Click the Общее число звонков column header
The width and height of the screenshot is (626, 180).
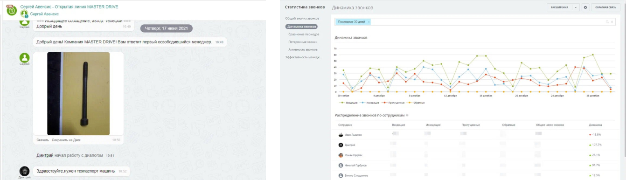(550, 125)
